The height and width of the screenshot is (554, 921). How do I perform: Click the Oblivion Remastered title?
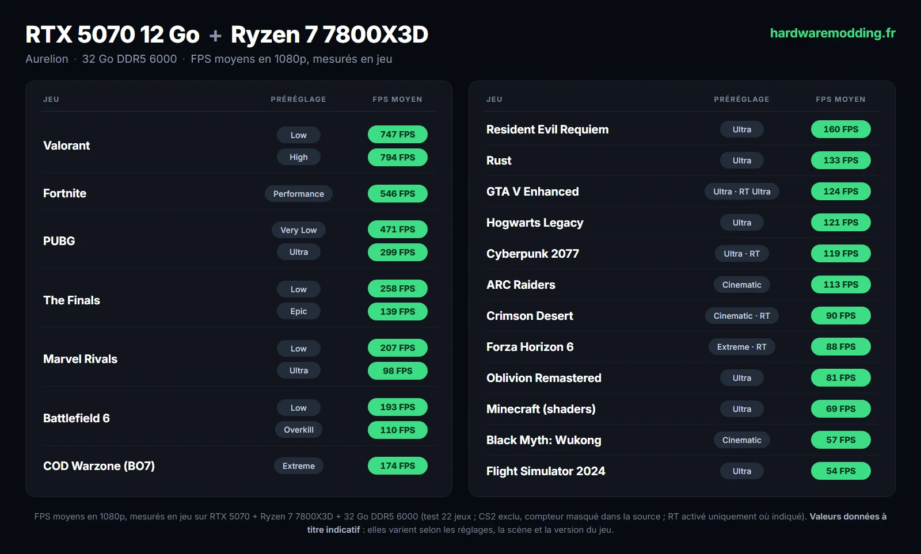point(544,378)
